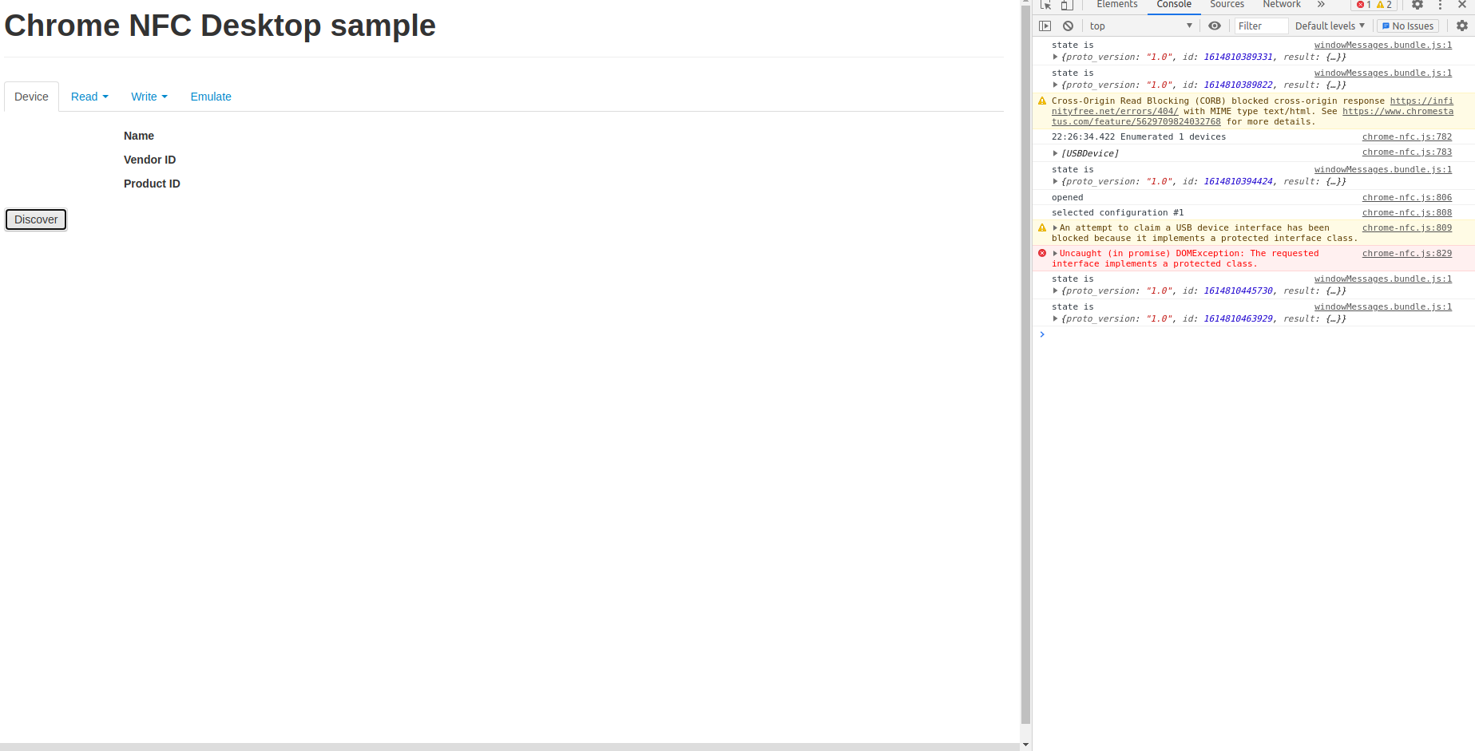Open the DevTools three-dot customize menu
Image resolution: width=1475 pixels, height=751 pixels.
pos(1440,5)
